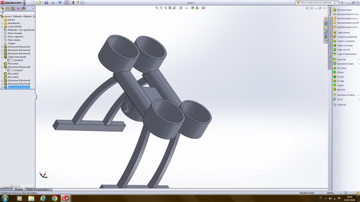Toggle the Instant3D mode
360x202 pixels.
click(x=341, y=105)
